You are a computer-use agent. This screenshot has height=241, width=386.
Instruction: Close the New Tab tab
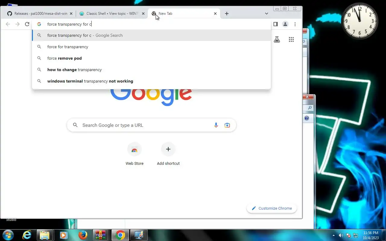[215, 14]
